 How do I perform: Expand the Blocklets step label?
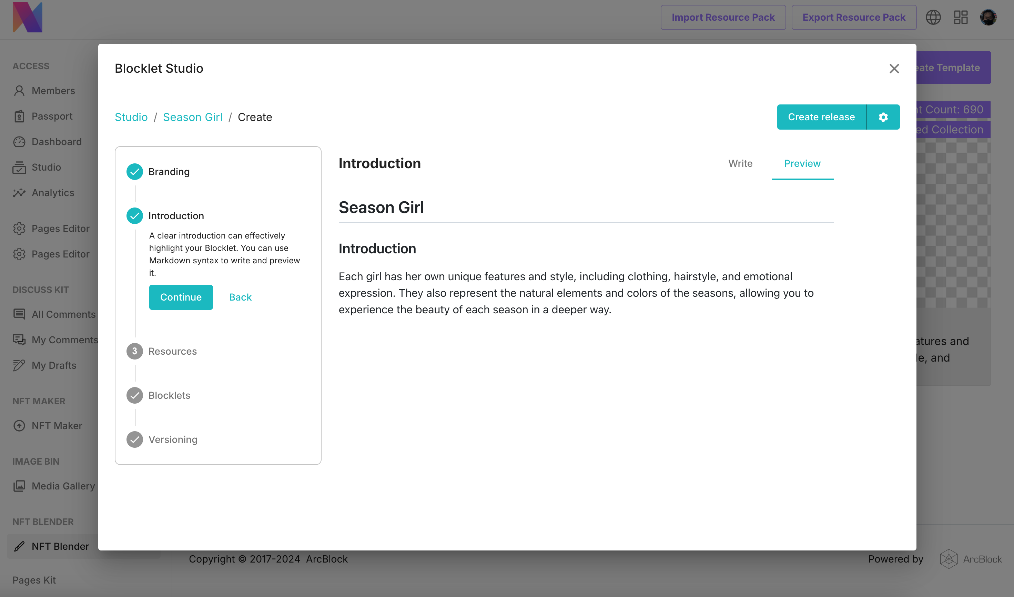170,395
